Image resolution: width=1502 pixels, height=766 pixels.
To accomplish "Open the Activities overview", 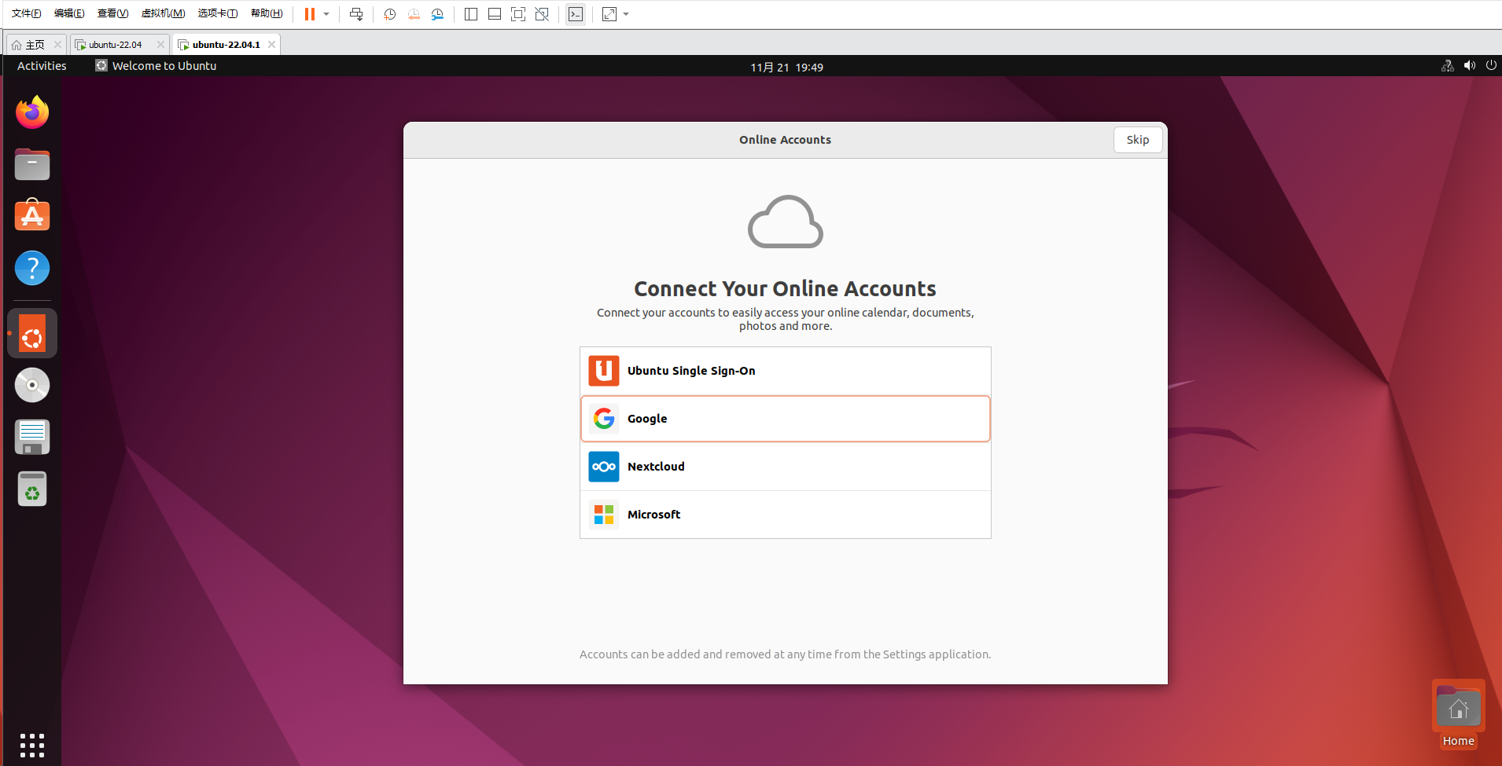I will (42, 66).
